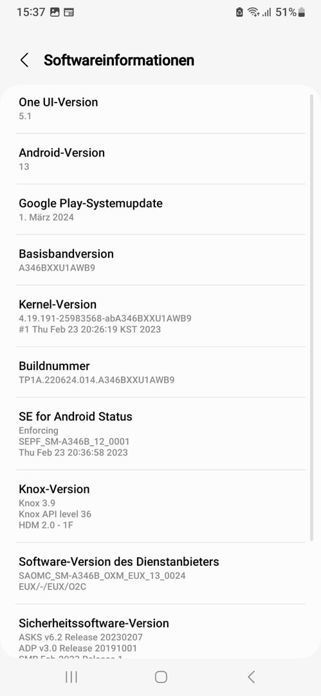
Task: Tap the home button in the navigation bar
Action: point(161,677)
